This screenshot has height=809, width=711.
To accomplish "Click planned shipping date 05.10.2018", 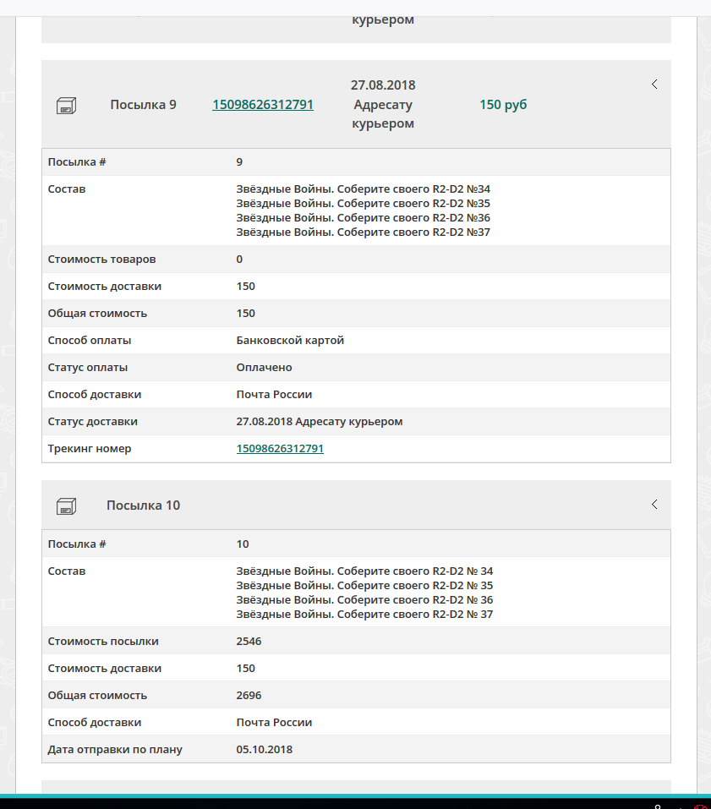I will (x=264, y=750).
